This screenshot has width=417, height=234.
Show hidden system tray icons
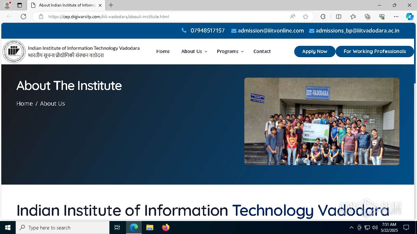tap(351, 227)
